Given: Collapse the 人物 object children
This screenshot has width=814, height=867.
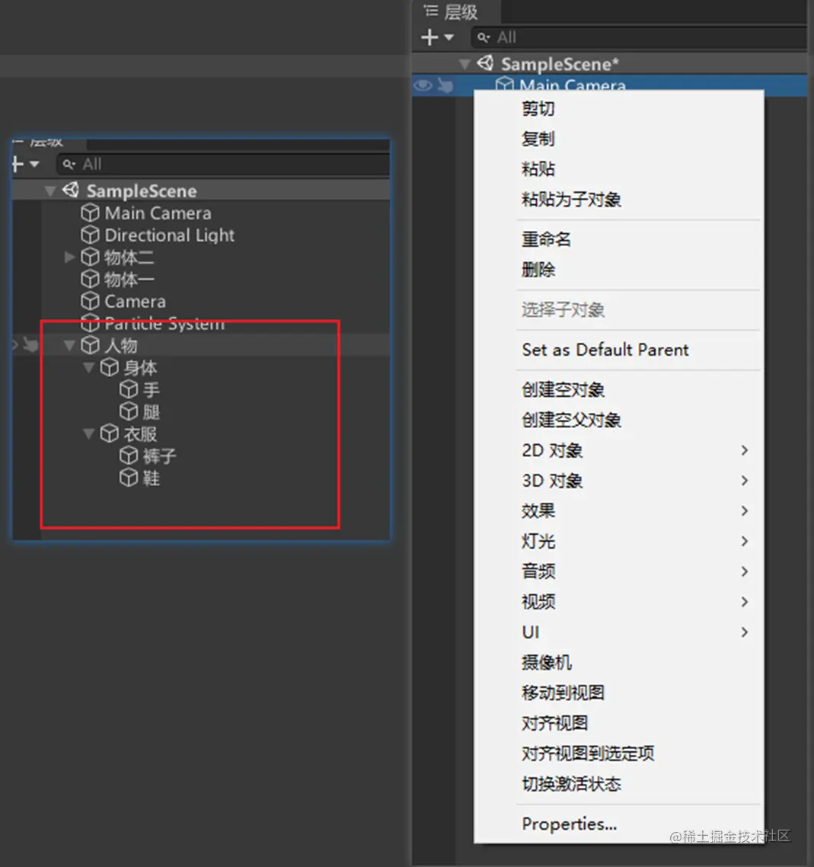Looking at the screenshot, I should (69, 346).
